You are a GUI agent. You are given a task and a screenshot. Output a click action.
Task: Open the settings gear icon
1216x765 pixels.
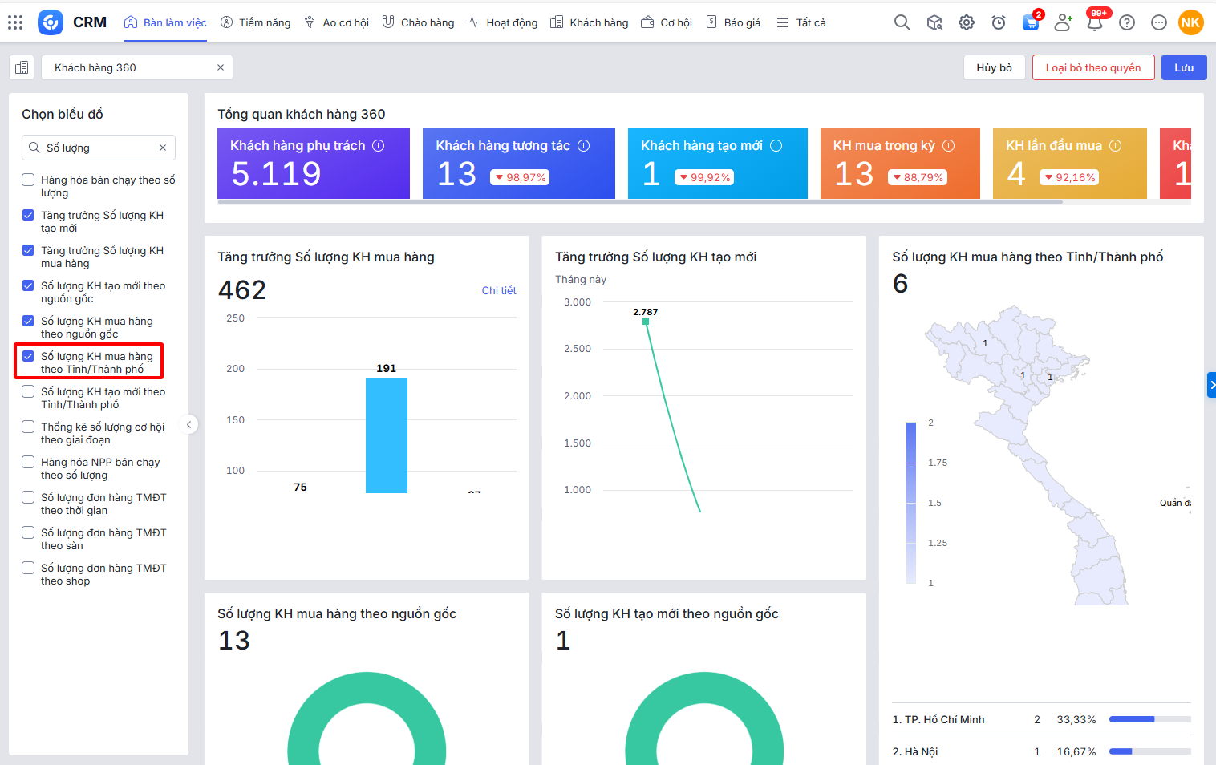(967, 22)
